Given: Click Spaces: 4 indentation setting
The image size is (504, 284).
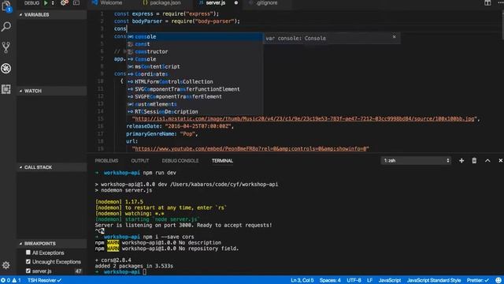Looking at the screenshot, I should (330, 281).
